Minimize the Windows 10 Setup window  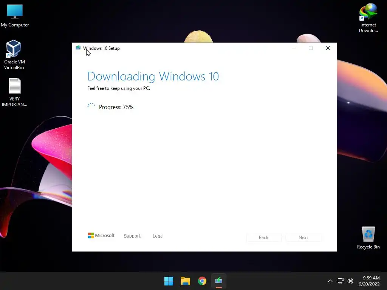pyautogui.click(x=293, y=48)
